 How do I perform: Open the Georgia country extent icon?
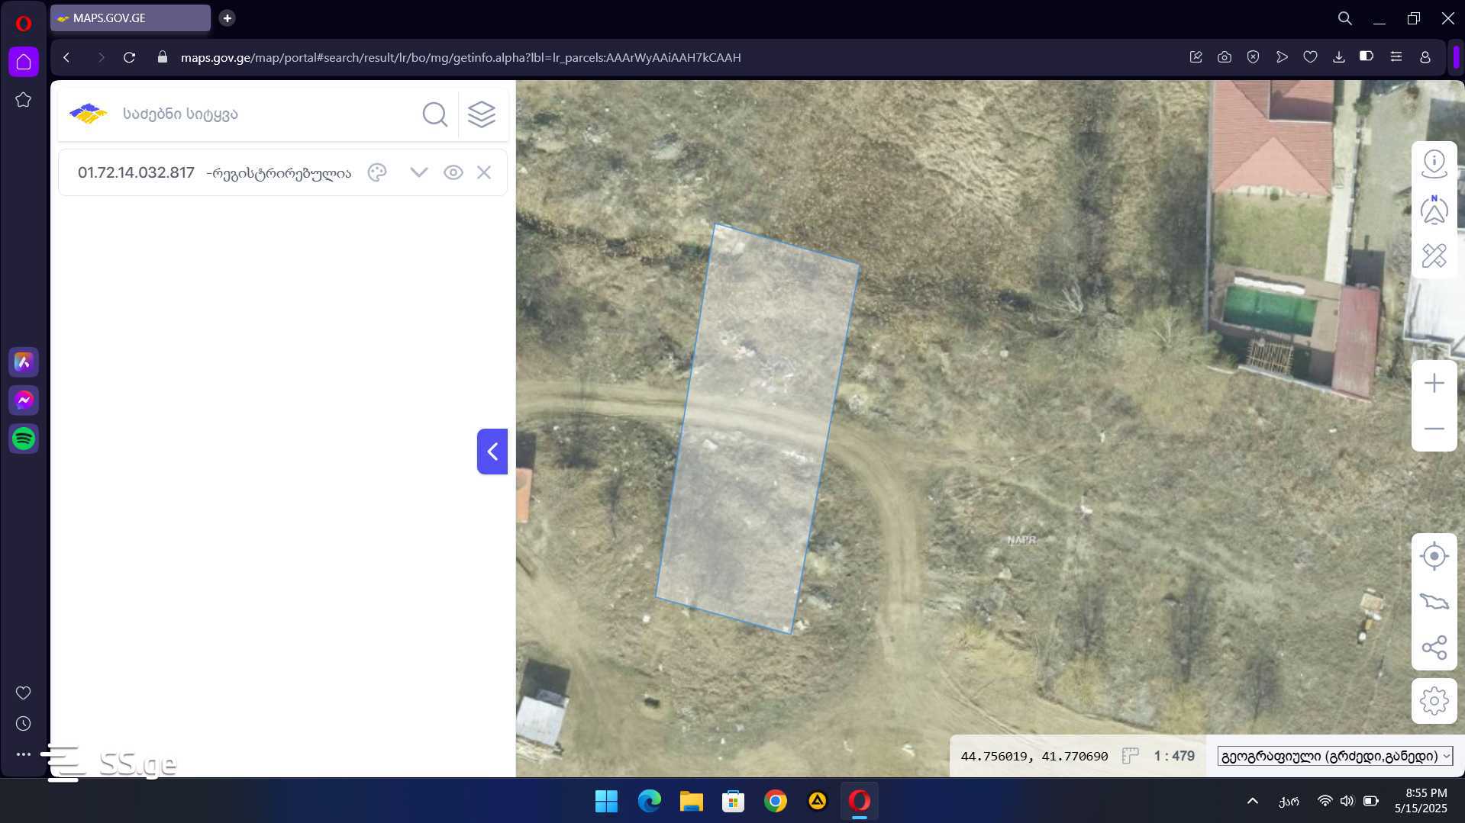[x=1434, y=602]
